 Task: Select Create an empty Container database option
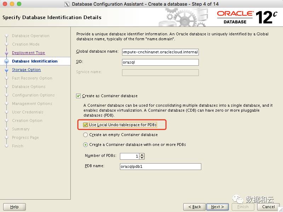(85, 135)
